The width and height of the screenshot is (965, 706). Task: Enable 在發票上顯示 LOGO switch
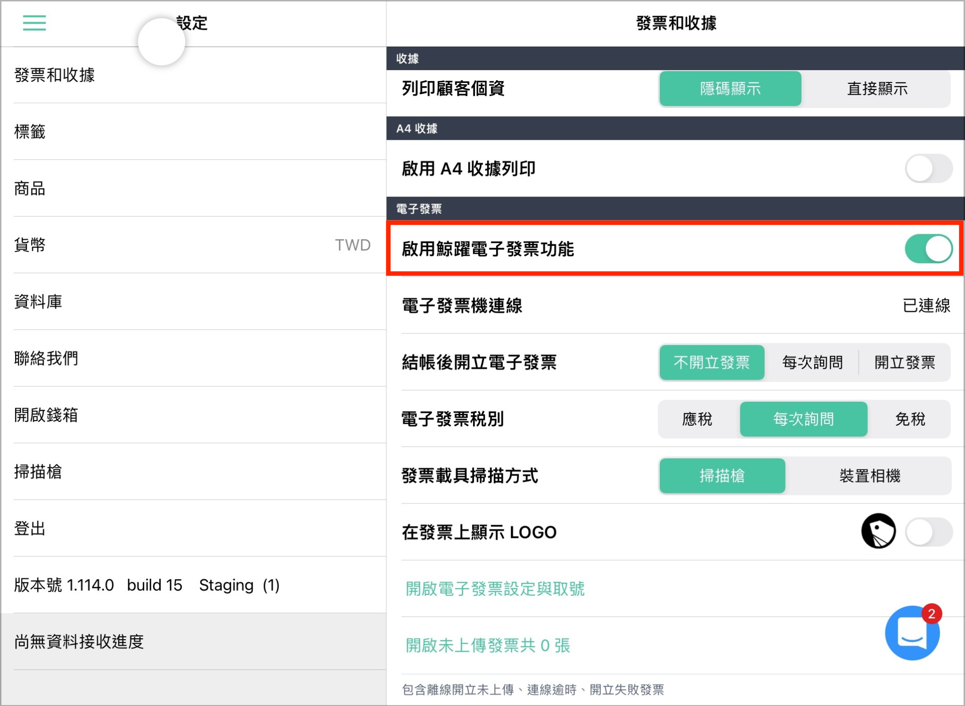(928, 532)
